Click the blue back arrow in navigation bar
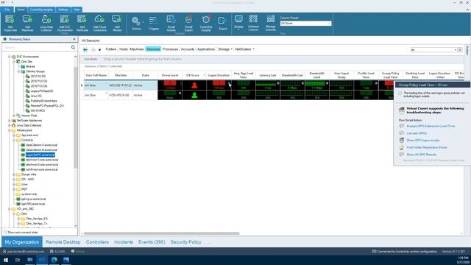 tap(85, 49)
